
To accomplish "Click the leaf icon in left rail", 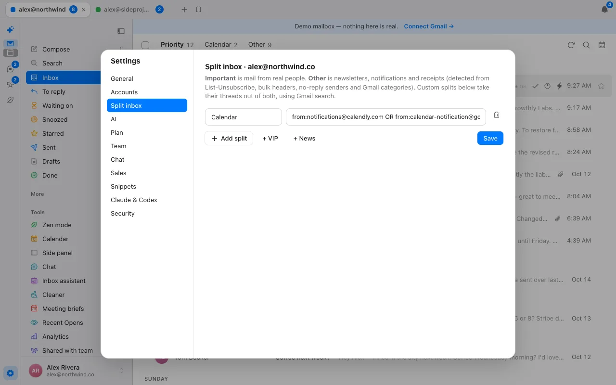I will pyautogui.click(x=10, y=100).
